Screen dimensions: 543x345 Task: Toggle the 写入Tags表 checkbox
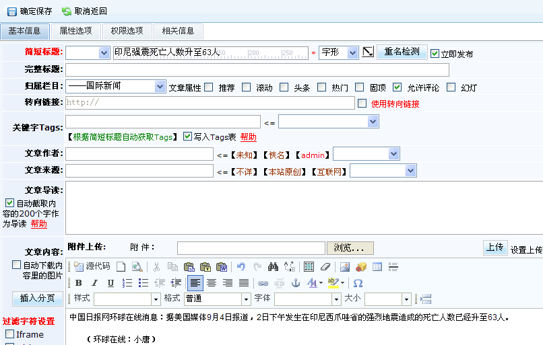pyautogui.click(x=187, y=137)
